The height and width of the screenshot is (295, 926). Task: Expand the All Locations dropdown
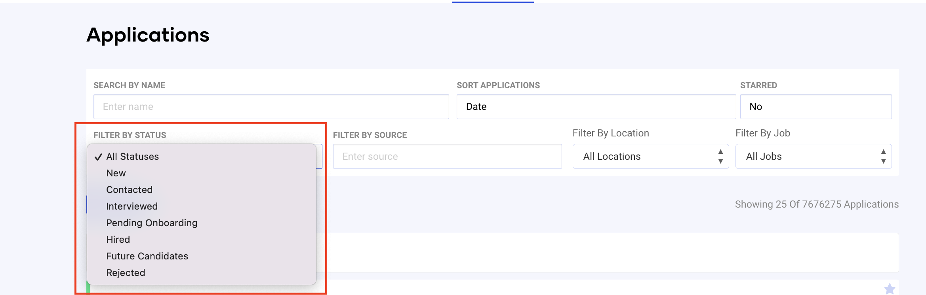[x=650, y=157]
